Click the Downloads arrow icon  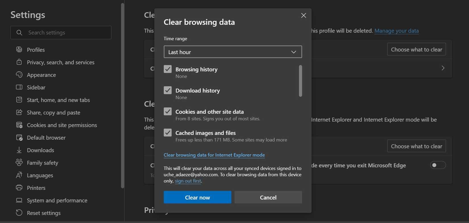[19, 150]
